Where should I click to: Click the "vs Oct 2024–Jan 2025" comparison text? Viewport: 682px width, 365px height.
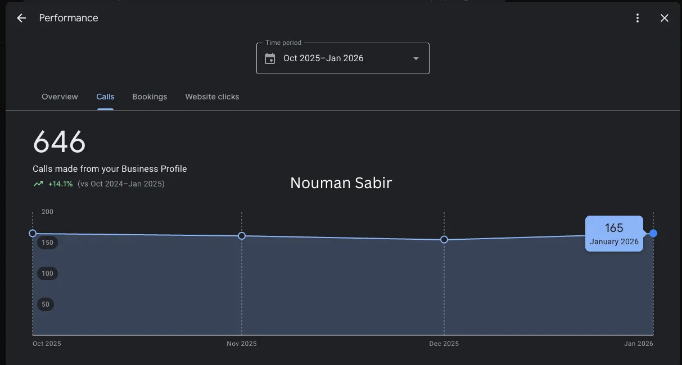tap(121, 184)
